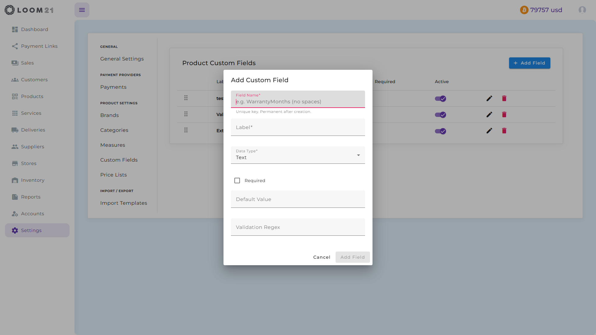Click the blue Add Field button
Viewport: 596px width, 335px height.
coord(530,63)
